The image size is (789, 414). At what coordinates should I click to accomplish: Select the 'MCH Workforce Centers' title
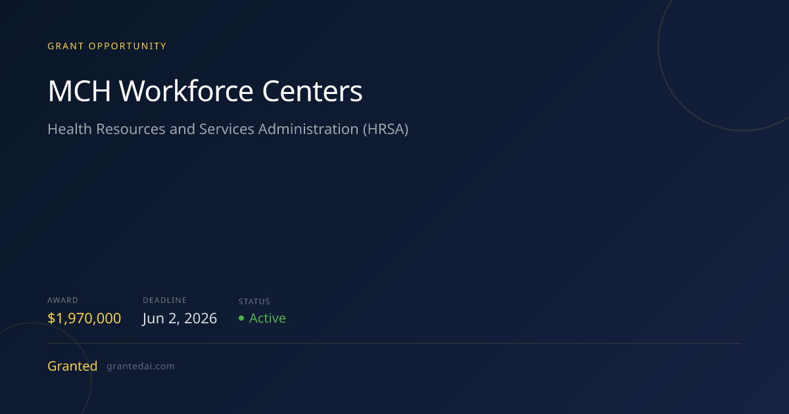[205, 91]
